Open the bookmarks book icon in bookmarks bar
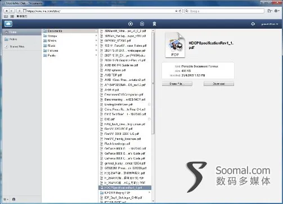The image size is (283, 204). pos(6,16)
